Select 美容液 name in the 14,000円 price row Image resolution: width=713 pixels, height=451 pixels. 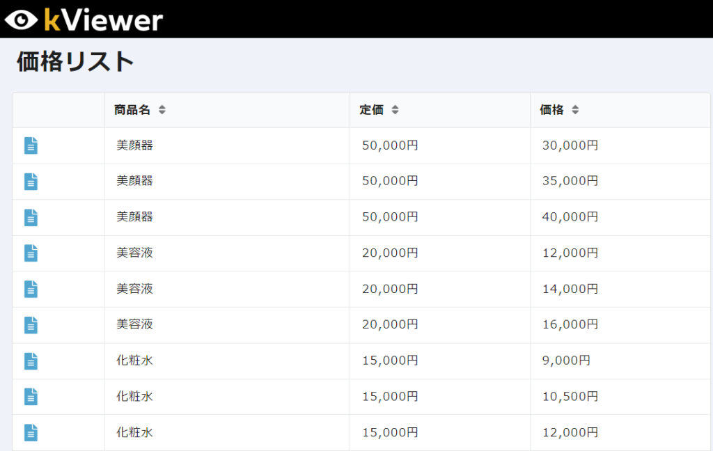pyautogui.click(x=134, y=289)
